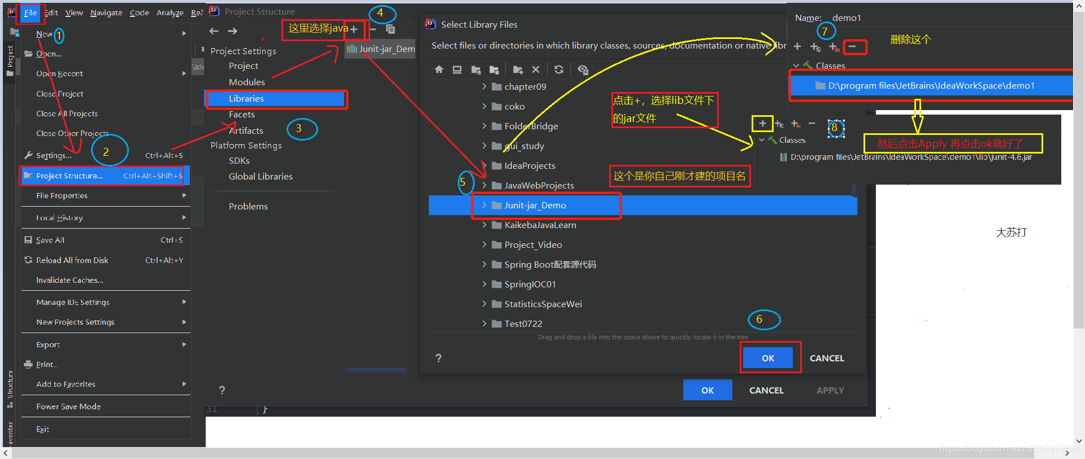
Task: Click APPLY in Project Structure dialog
Action: click(830, 390)
